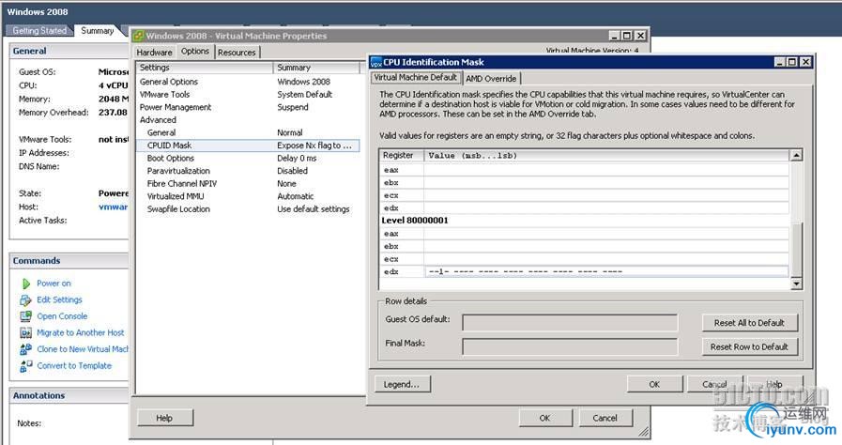Switch to the Virtual Machine Default tab

(416, 77)
